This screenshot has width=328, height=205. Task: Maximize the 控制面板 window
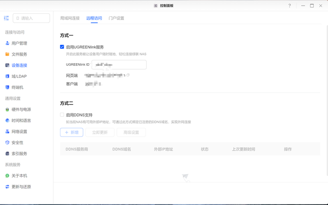(312, 6)
